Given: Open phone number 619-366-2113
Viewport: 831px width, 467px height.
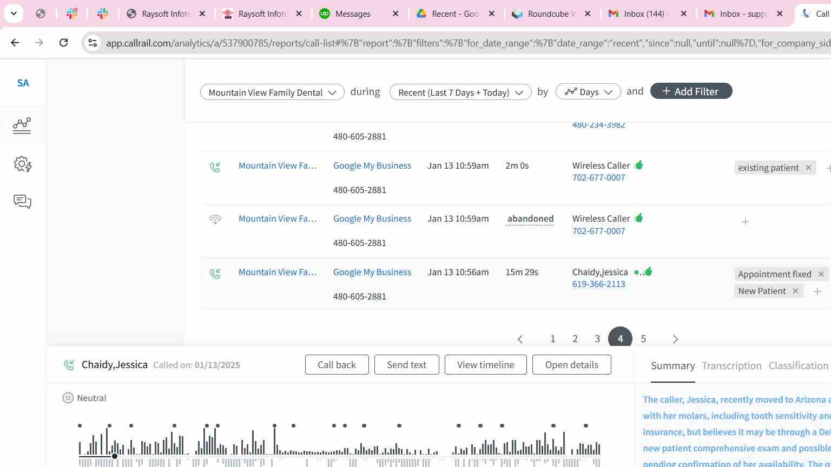Looking at the screenshot, I should [598, 284].
